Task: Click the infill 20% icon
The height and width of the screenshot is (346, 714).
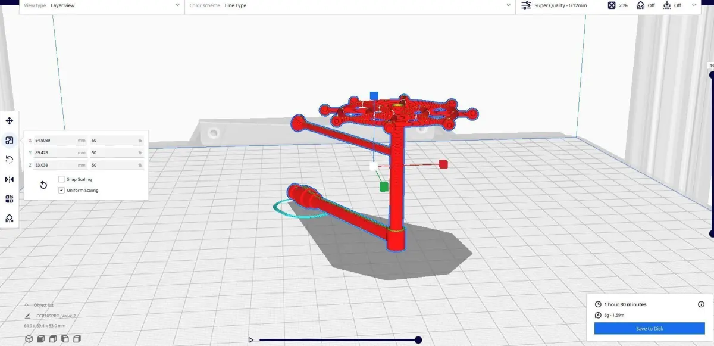Action: tap(612, 5)
